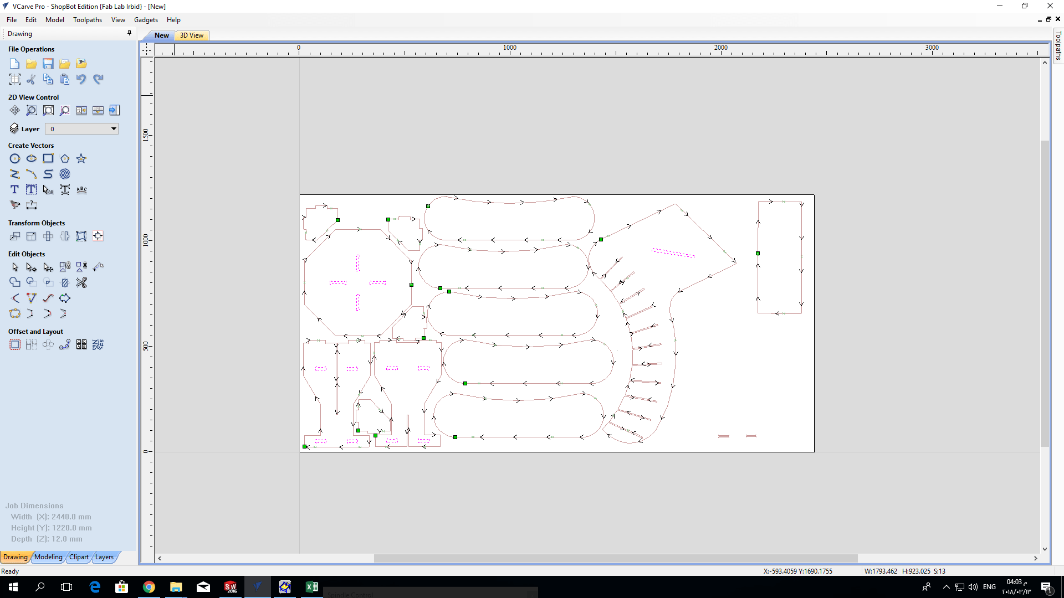Switch to the 3D View tab

pyautogui.click(x=192, y=35)
